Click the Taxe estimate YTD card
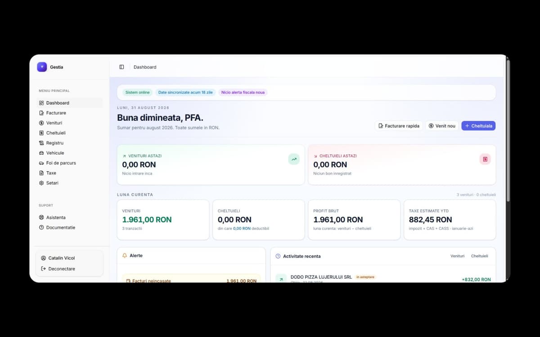Image resolution: width=540 pixels, height=337 pixels. tap(450, 220)
